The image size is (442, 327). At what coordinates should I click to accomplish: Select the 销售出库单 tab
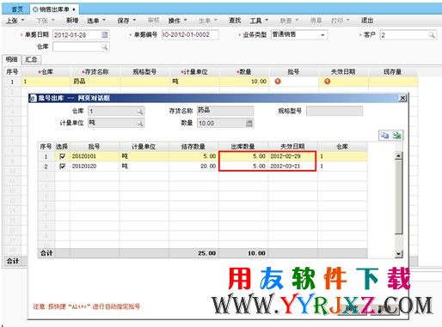tap(54, 9)
